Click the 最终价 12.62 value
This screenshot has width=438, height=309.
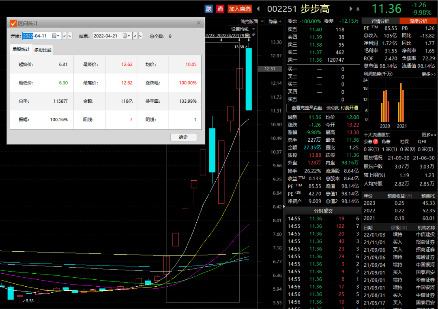(127, 64)
